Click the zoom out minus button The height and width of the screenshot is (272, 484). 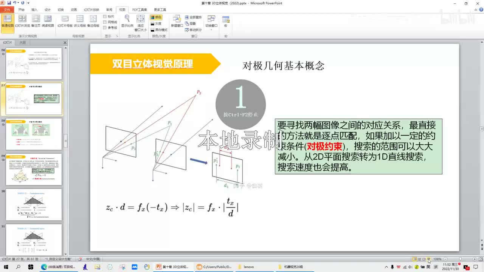(x=446, y=259)
